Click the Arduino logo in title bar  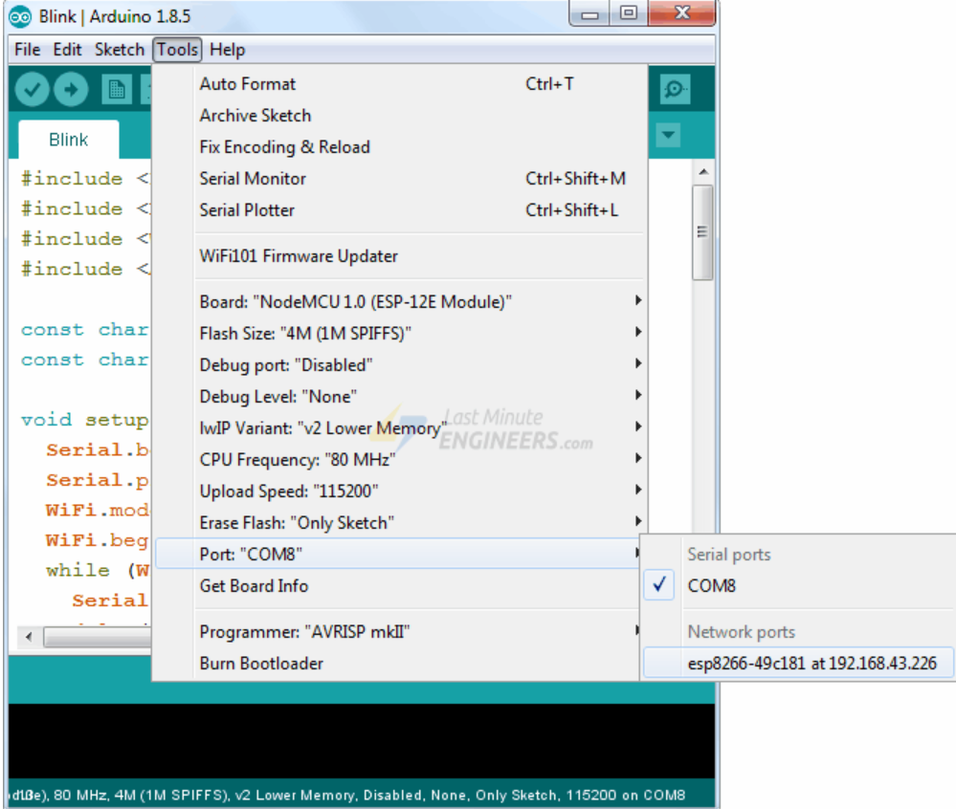[x=20, y=16]
